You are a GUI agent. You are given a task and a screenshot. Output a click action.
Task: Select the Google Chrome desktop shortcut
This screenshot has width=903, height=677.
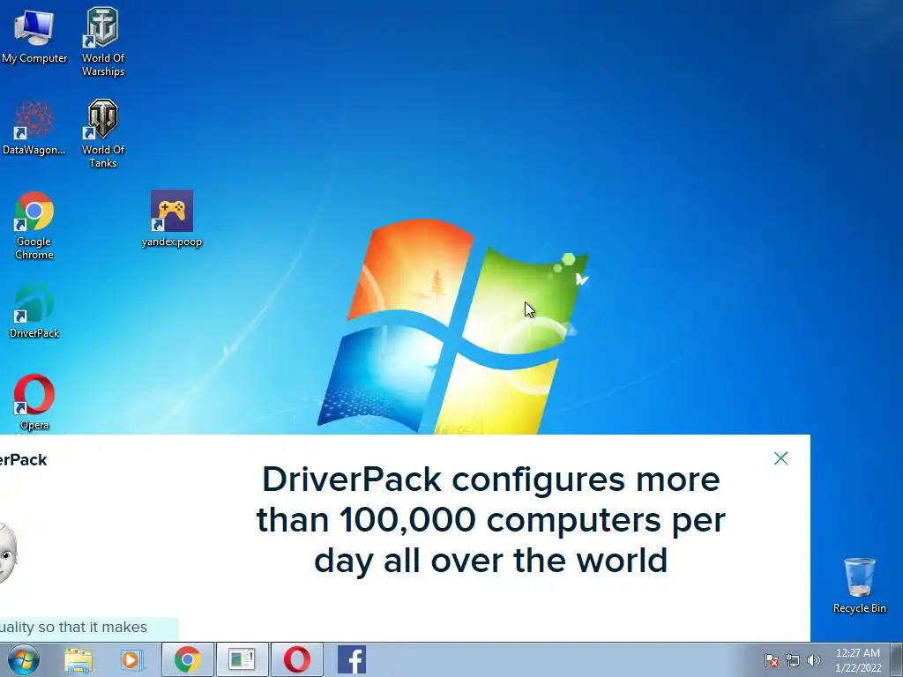34,226
